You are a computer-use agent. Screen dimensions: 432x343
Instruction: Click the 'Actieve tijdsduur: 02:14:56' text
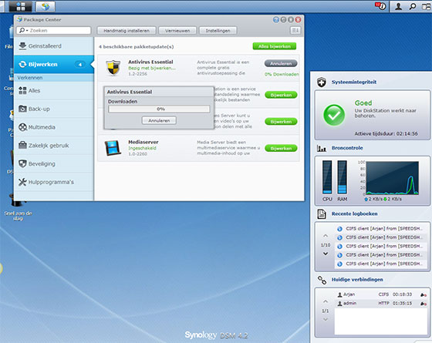click(x=386, y=134)
